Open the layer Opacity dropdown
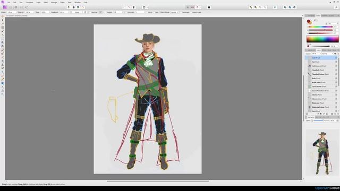 (x=320, y=54)
